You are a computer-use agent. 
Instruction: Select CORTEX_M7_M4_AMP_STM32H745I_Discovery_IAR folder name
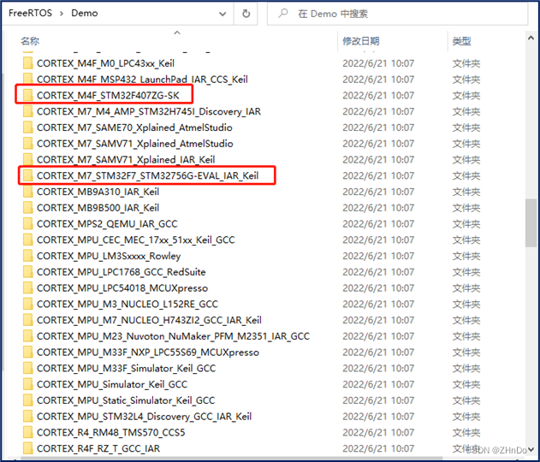pos(149,111)
